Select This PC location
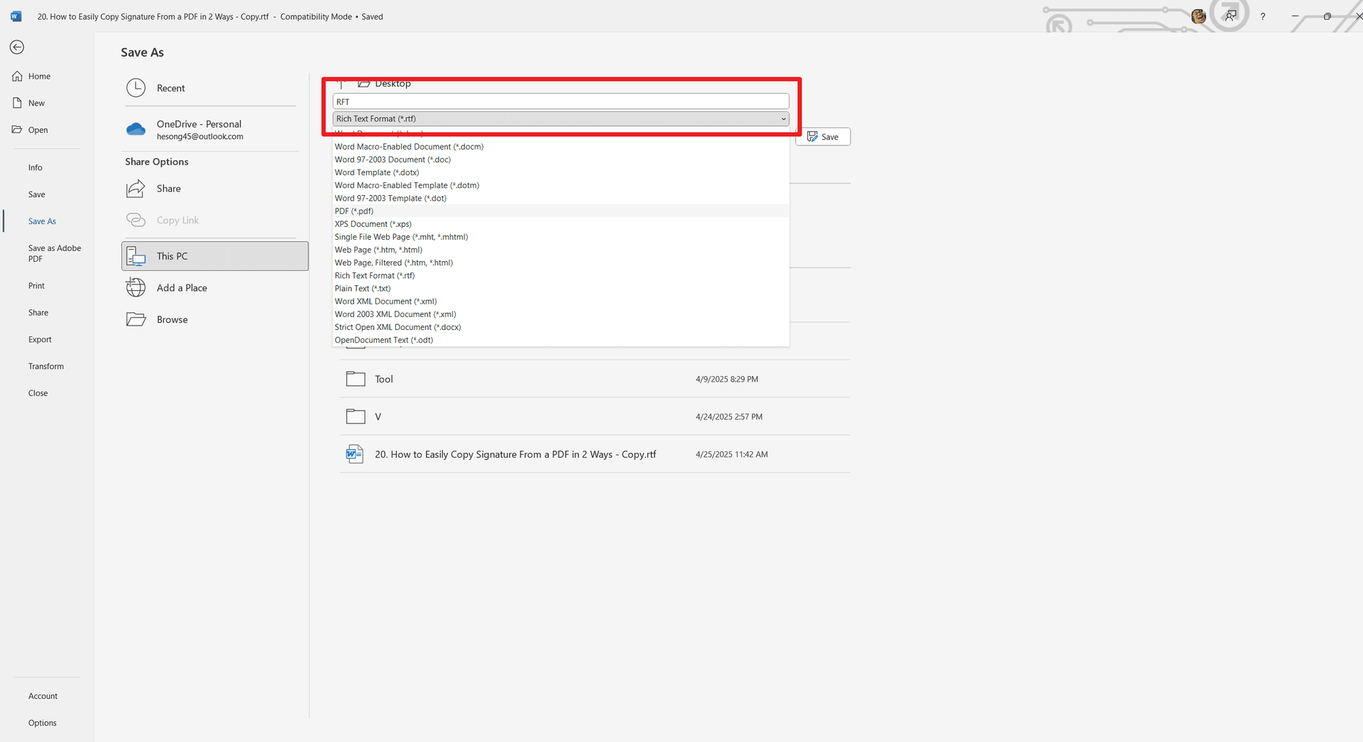Screen dimensions: 1363x742 click(x=214, y=256)
